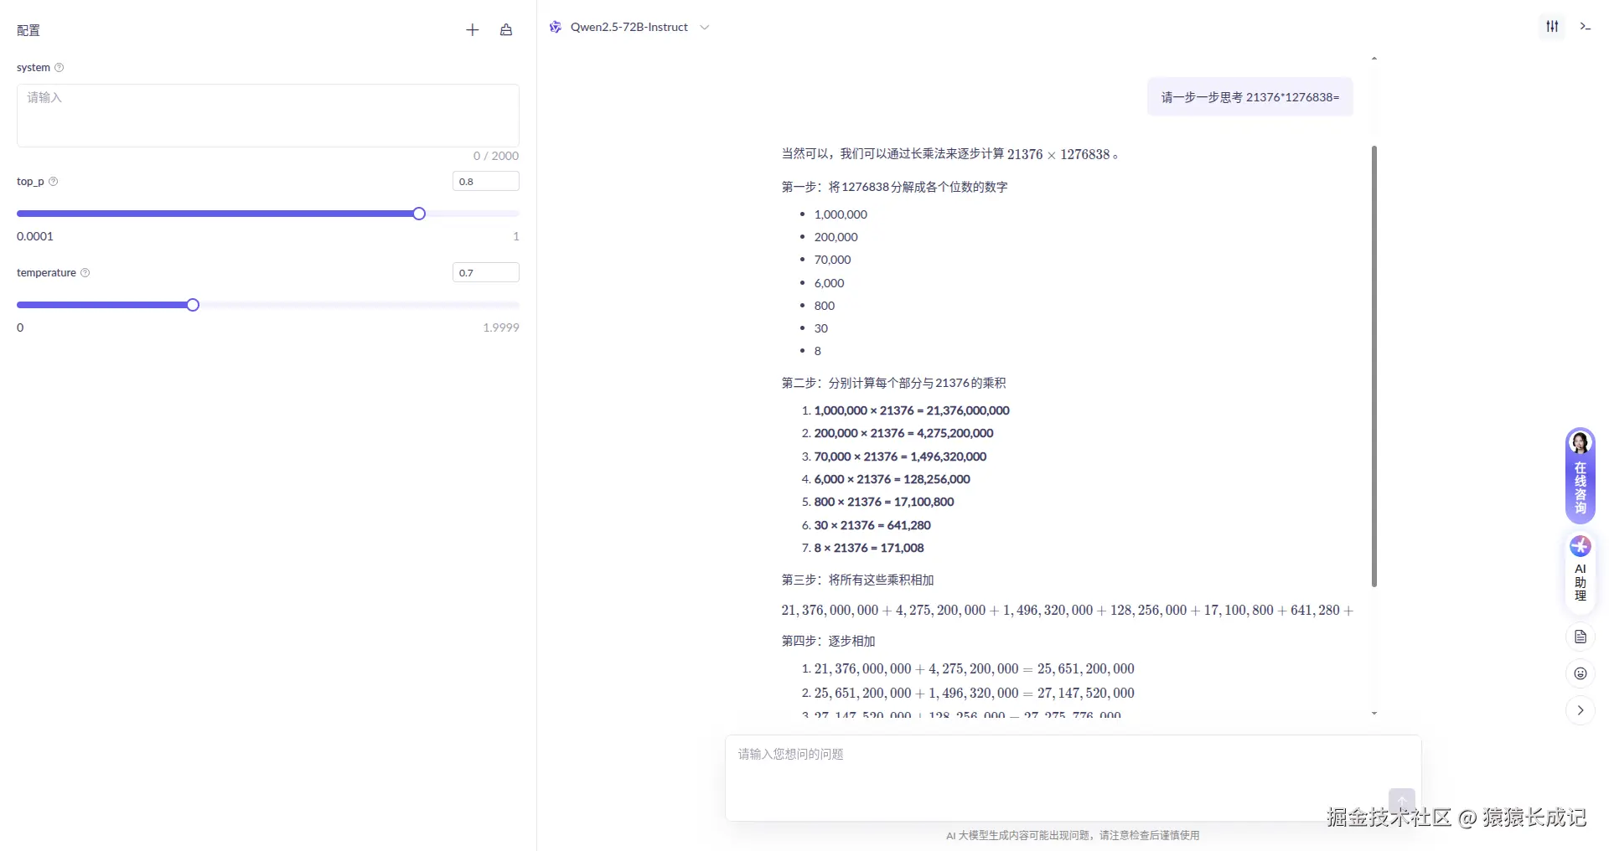Open the feedback smiley icon on right
The height and width of the screenshot is (851, 1609).
[1579, 673]
